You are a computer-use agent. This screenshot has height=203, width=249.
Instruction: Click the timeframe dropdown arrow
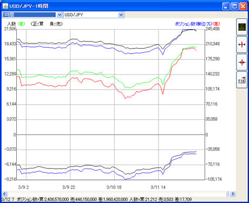click(x=60, y=15)
